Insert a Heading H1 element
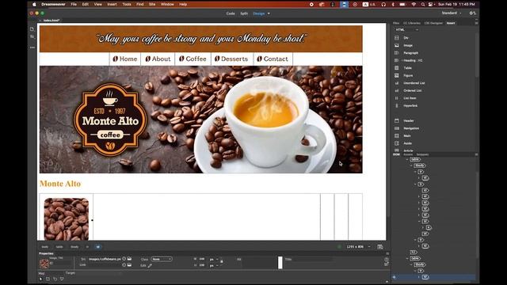507x285 pixels. pyautogui.click(x=413, y=60)
